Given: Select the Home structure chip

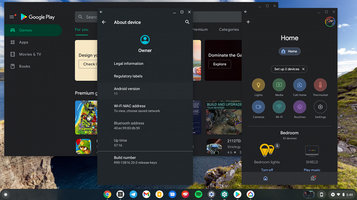Looking at the screenshot, I should tap(289, 51).
